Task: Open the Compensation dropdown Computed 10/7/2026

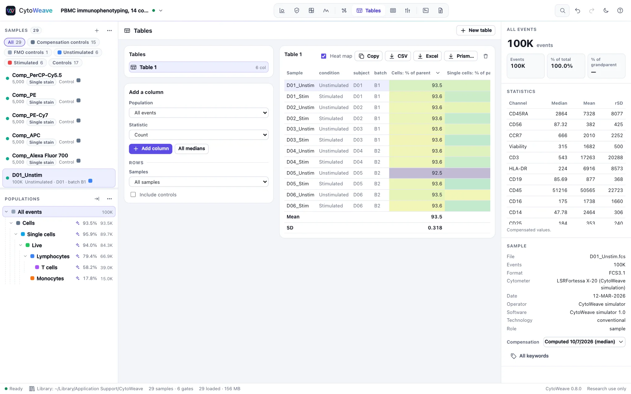Action: point(584,342)
